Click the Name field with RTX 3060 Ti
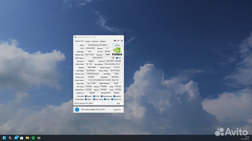Viewport: 252px width, 141px height. click(x=98, y=45)
